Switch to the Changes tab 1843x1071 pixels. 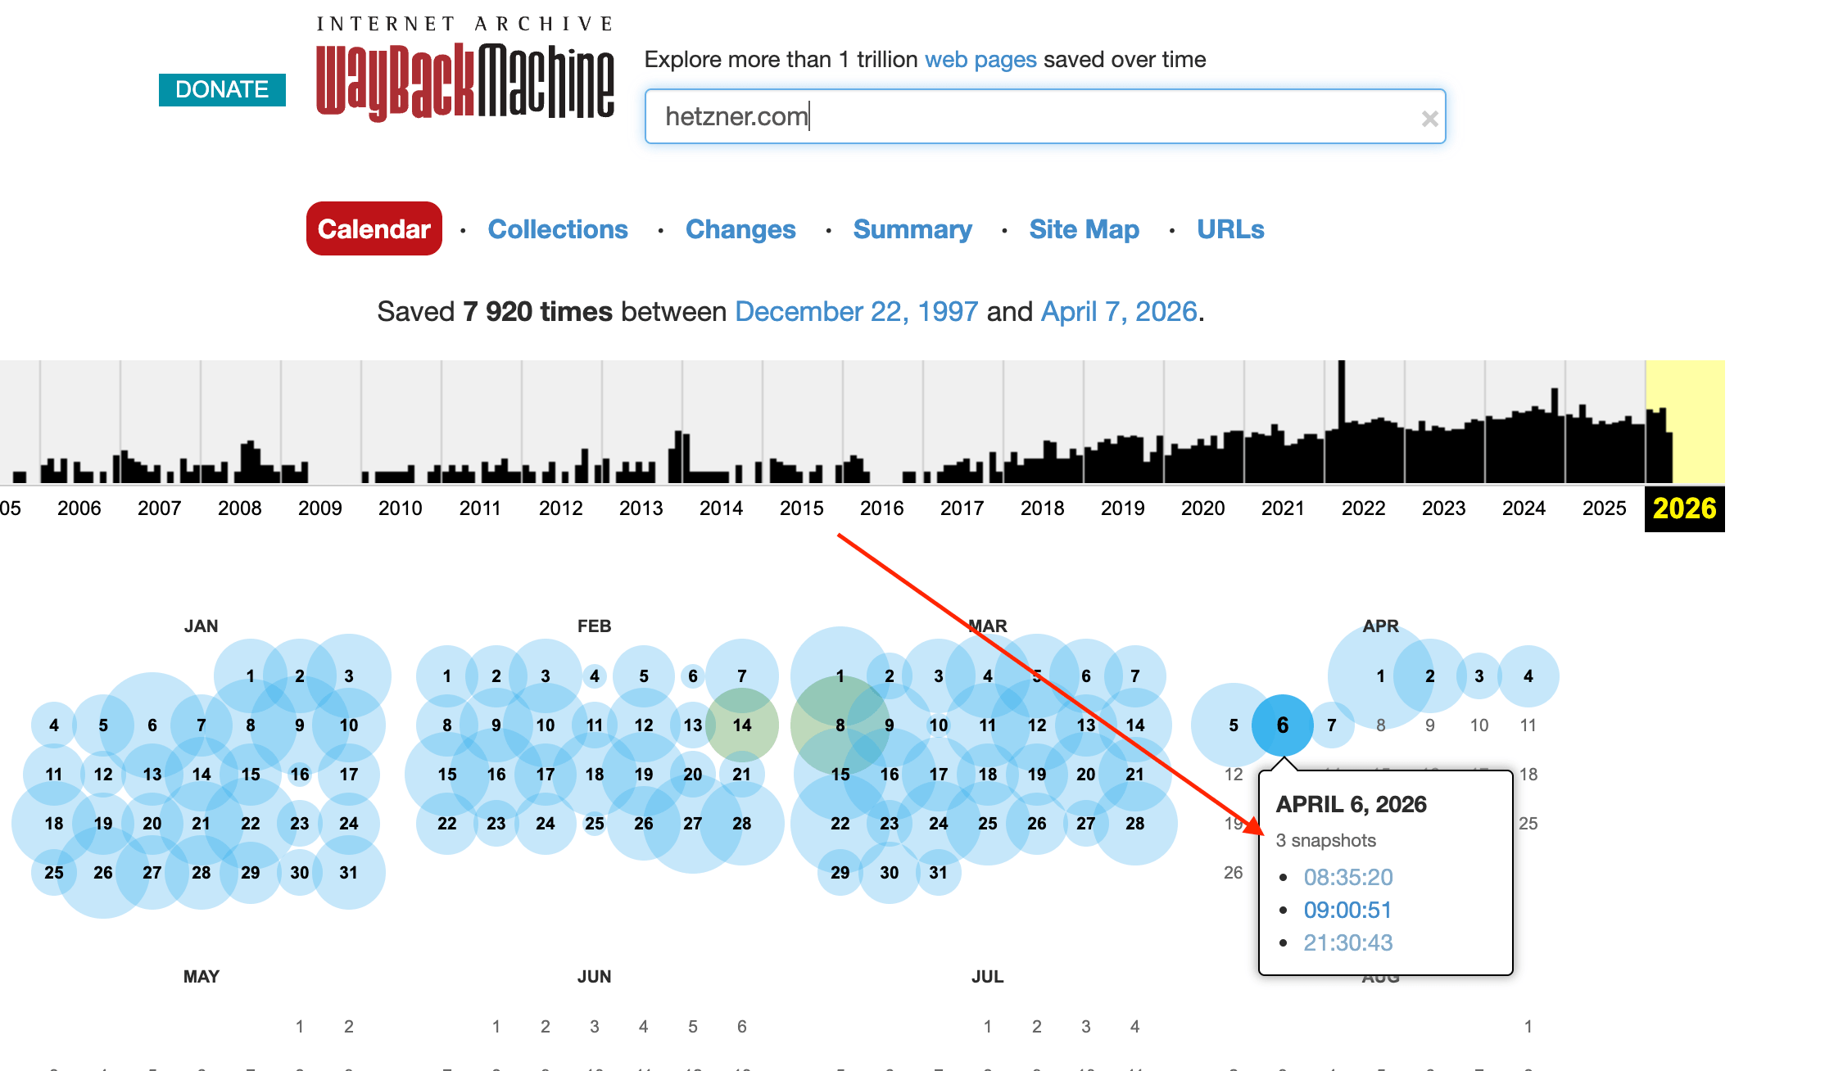coord(740,229)
